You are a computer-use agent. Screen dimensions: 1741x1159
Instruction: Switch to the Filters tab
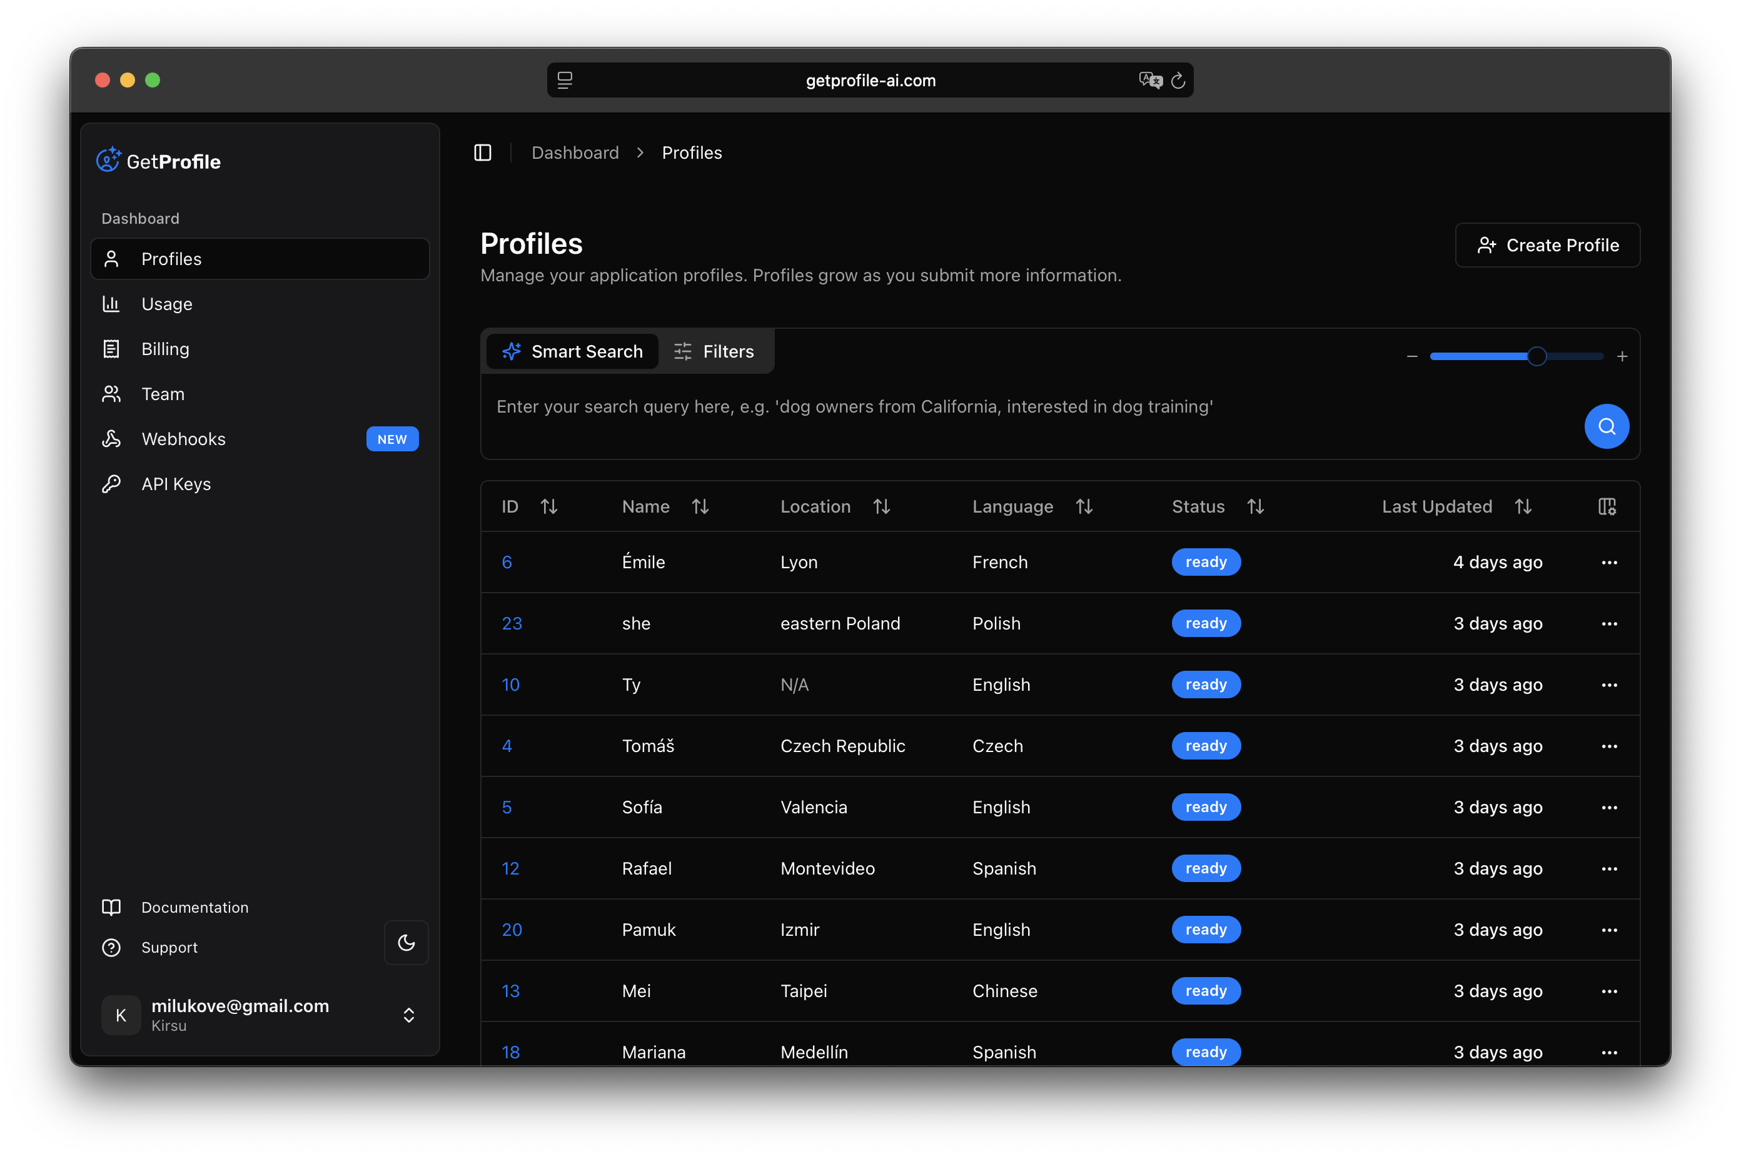coord(714,352)
